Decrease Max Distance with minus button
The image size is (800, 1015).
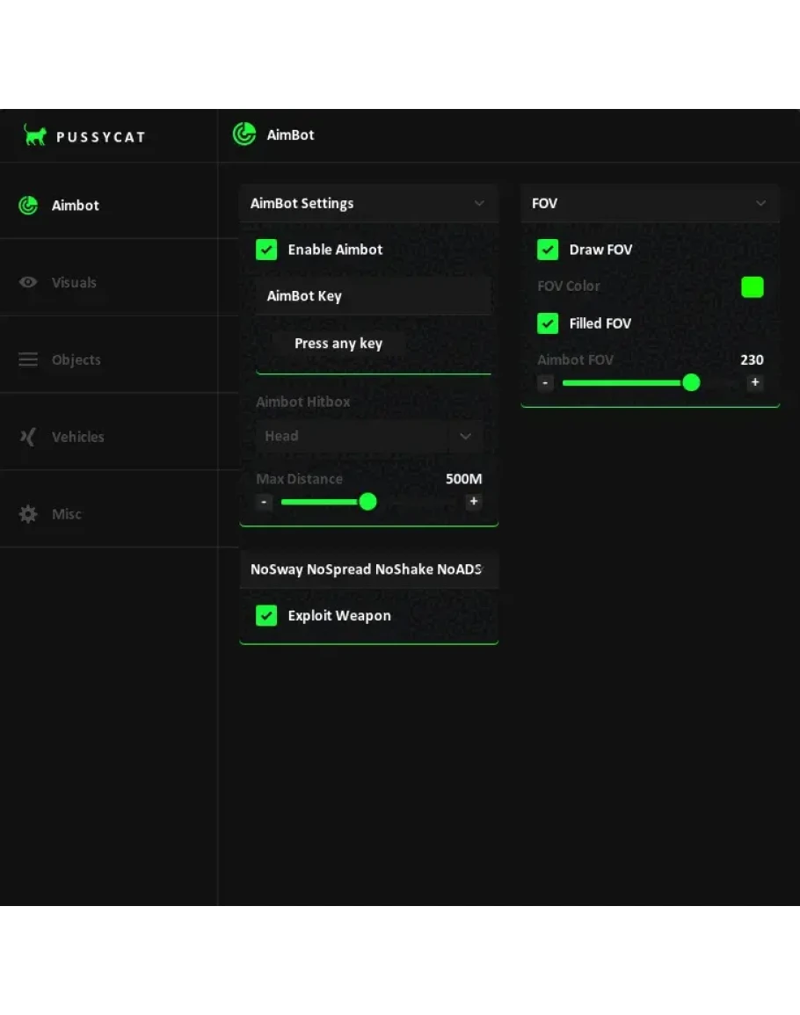264,502
